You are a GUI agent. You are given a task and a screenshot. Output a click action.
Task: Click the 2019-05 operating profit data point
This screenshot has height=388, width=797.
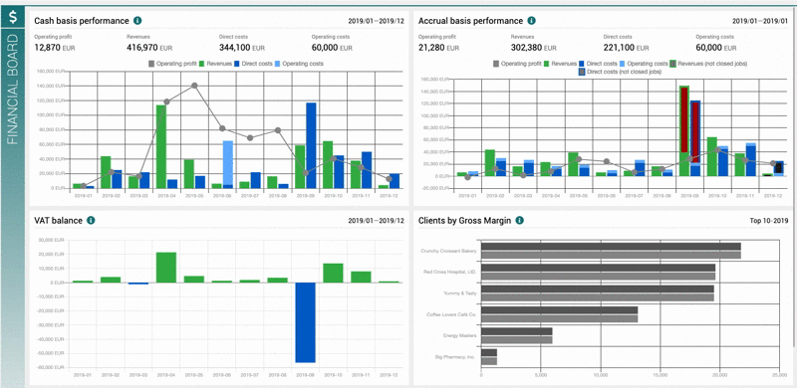click(x=194, y=86)
